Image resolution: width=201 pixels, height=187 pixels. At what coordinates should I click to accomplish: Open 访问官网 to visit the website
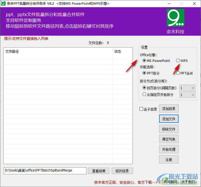pos(170,182)
